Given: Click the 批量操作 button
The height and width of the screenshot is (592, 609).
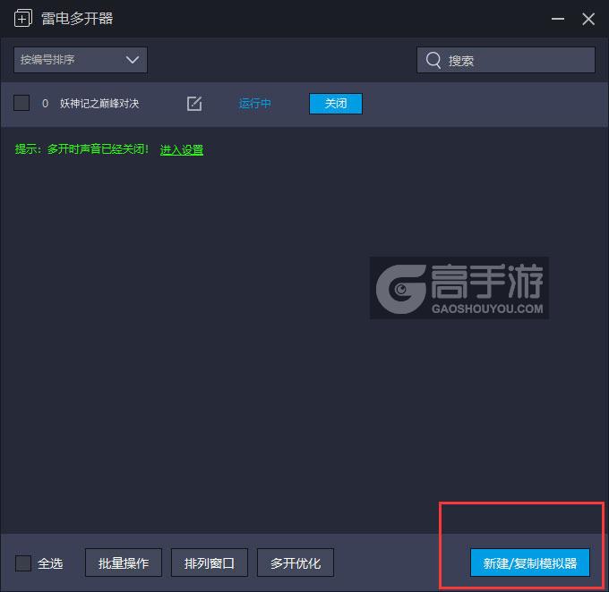Looking at the screenshot, I should pyautogui.click(x=124, y=562).
